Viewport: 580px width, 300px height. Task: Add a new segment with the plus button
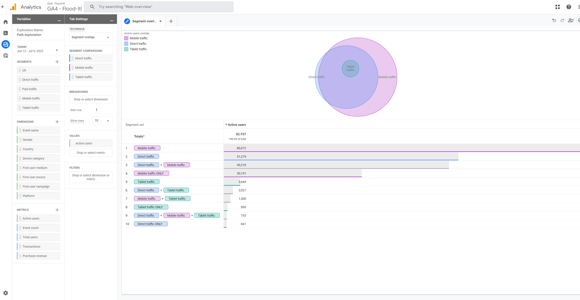tap(57, 61)
